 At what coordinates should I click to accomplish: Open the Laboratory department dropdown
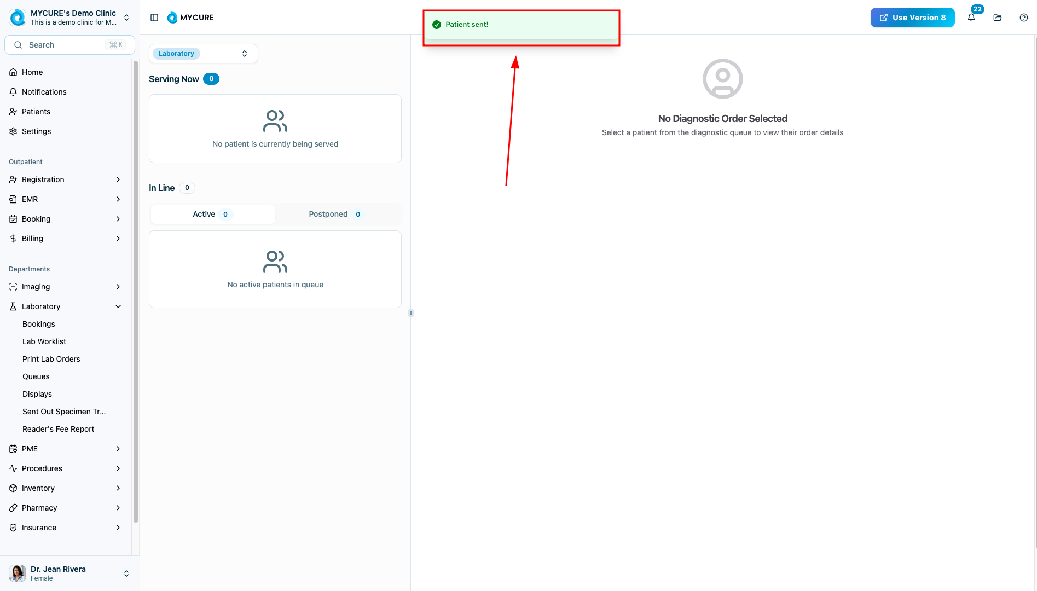[x=203, y=54]
